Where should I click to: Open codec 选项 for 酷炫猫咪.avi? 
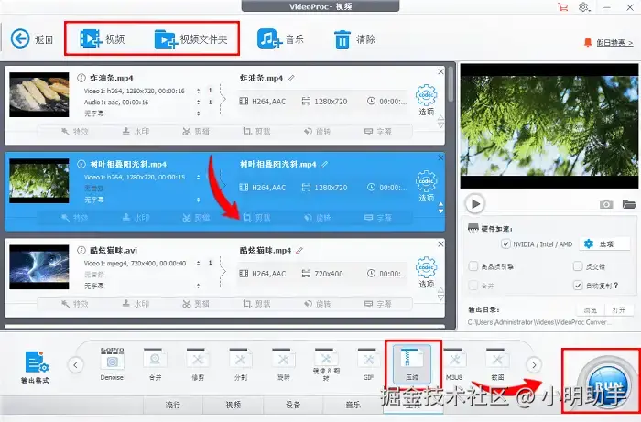427,273
